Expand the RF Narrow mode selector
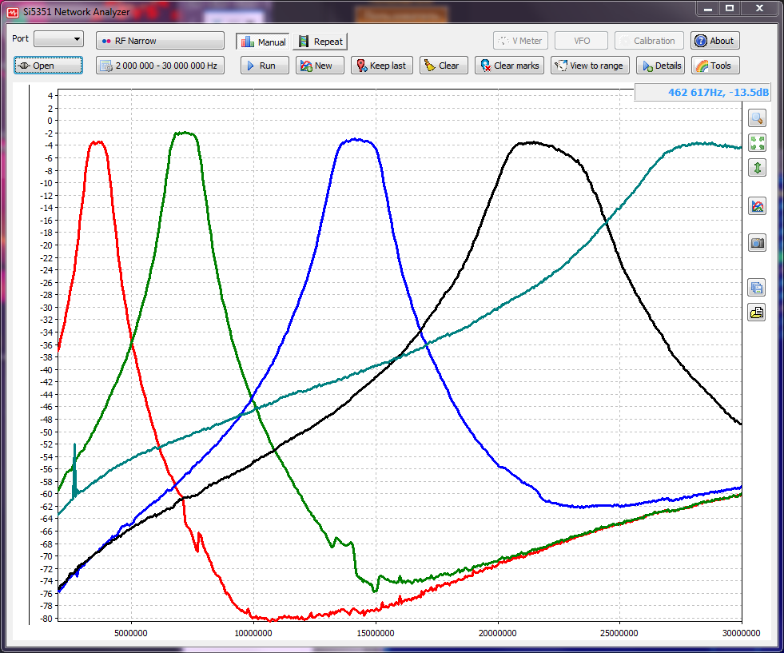784x653 pixels. (160, 41)
